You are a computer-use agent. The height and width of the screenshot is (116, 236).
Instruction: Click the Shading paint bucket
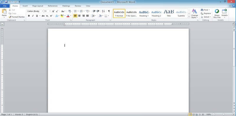[100, 16]
